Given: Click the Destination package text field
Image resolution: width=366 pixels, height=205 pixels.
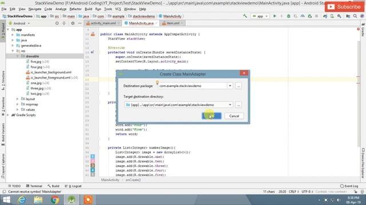Looking at the screenshot, I should click(x=192, y=86).
